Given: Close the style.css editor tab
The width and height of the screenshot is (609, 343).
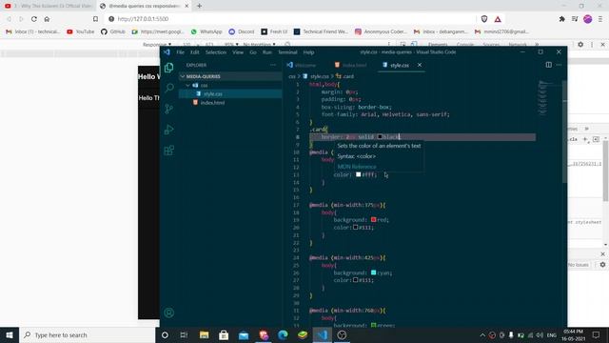Looking at the screenshot, I should (420, 65).
